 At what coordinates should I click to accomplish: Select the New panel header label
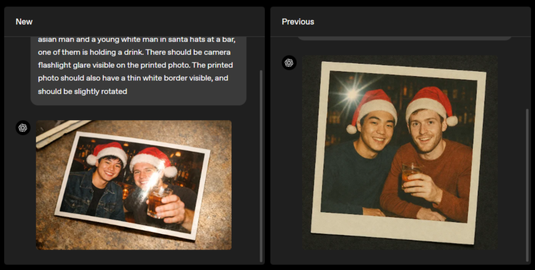point(24,22)
